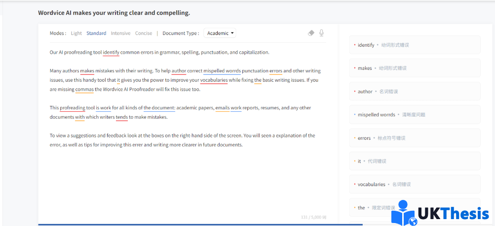495x226 pixels.
Task: Click the microphone dictation icon
Action: coord(321,33)
